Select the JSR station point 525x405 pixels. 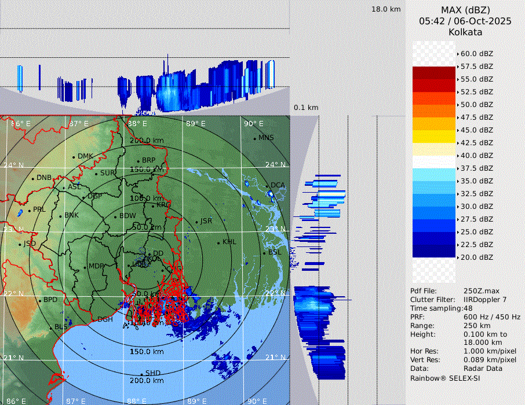pos(196,222)
